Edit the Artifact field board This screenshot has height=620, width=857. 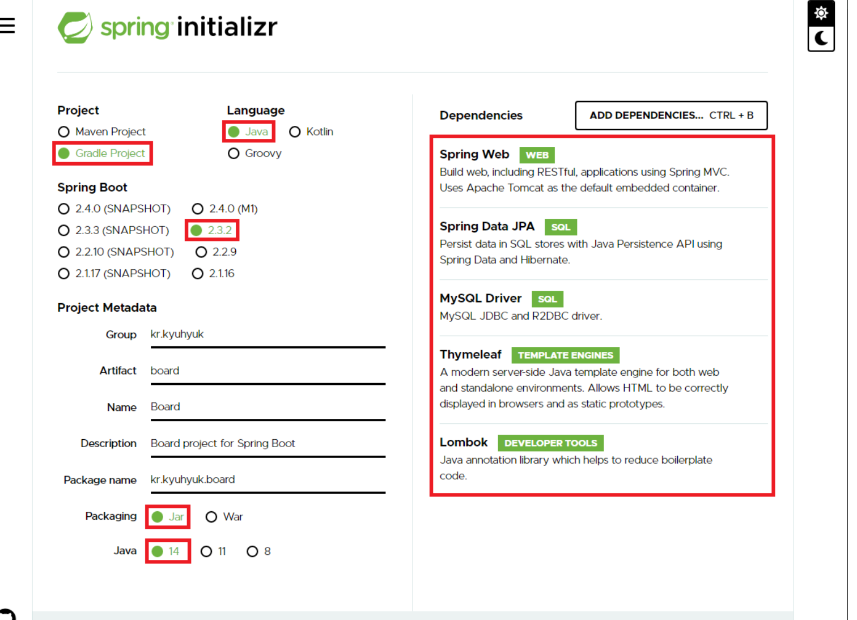(x=268, y=371)
